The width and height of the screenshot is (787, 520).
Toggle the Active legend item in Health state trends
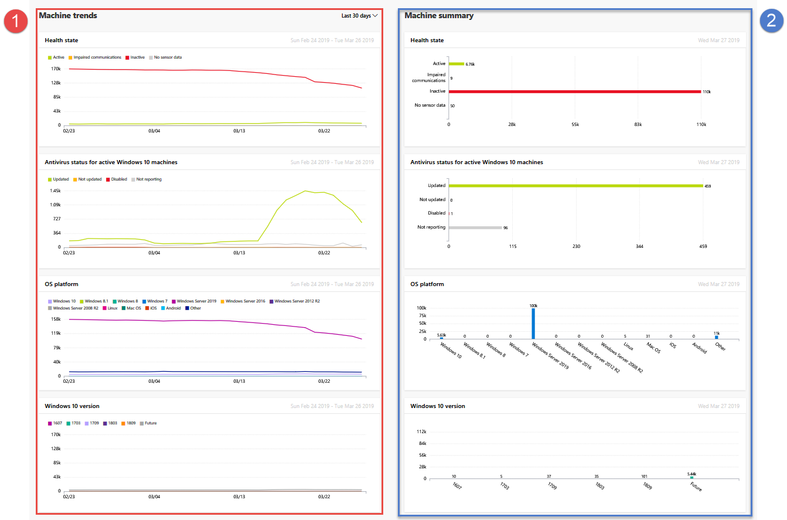(x=57, y=57)
